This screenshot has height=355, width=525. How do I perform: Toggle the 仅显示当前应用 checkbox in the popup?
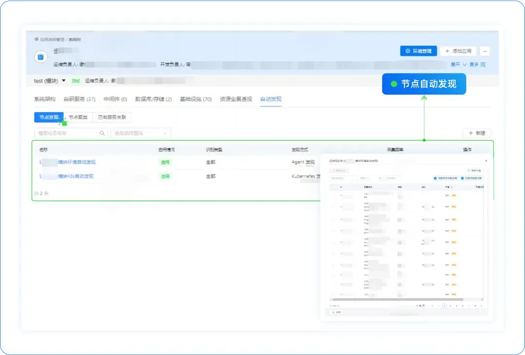462,179
